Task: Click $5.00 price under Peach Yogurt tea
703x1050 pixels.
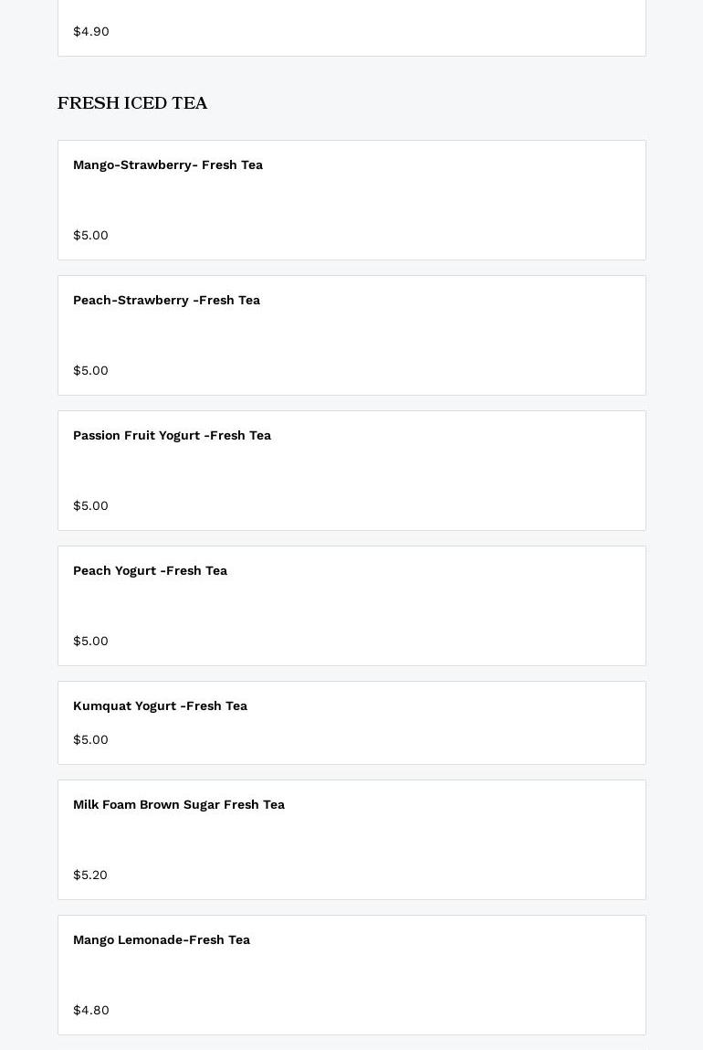Action: pos(90,641)
